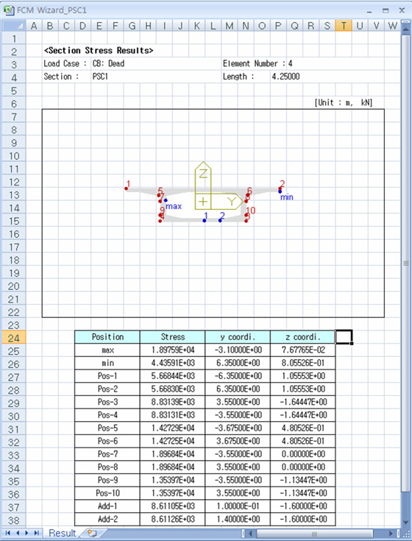The width and height of the screenshot is (412, 541).
Task: Switch to the Result sheet tab
Action: coord(62,534)
